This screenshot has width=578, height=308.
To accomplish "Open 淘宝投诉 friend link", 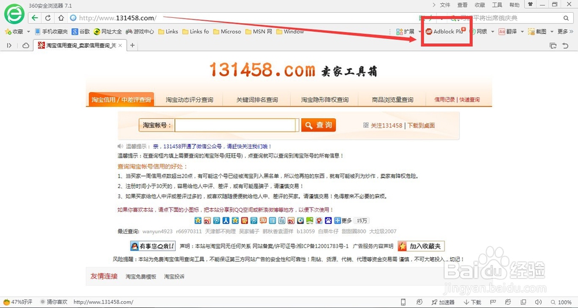I will 175,276.
